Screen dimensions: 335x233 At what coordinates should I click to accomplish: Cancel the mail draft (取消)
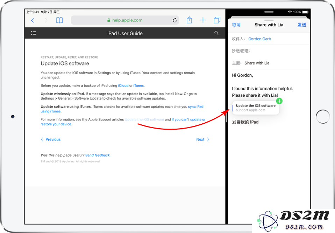236,25
